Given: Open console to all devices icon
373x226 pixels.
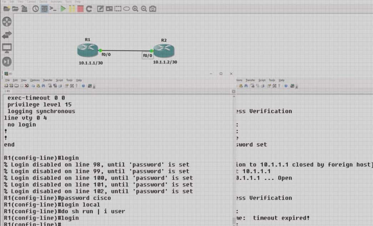Looking at the screenshot, I should [53, 9].
